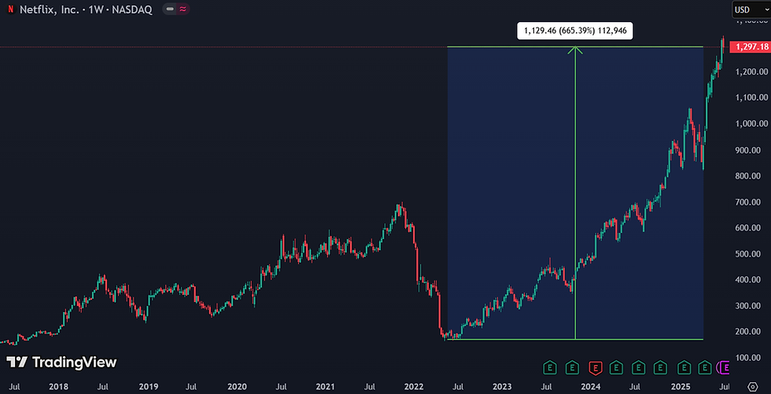Select the red earnings marker

tap(595, 366)
